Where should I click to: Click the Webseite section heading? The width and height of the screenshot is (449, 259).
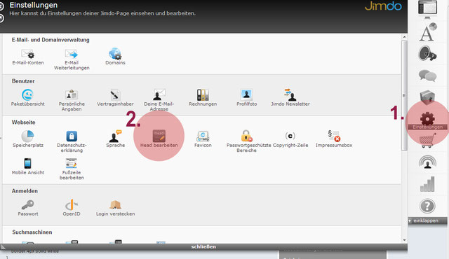(x=23, y=122)
